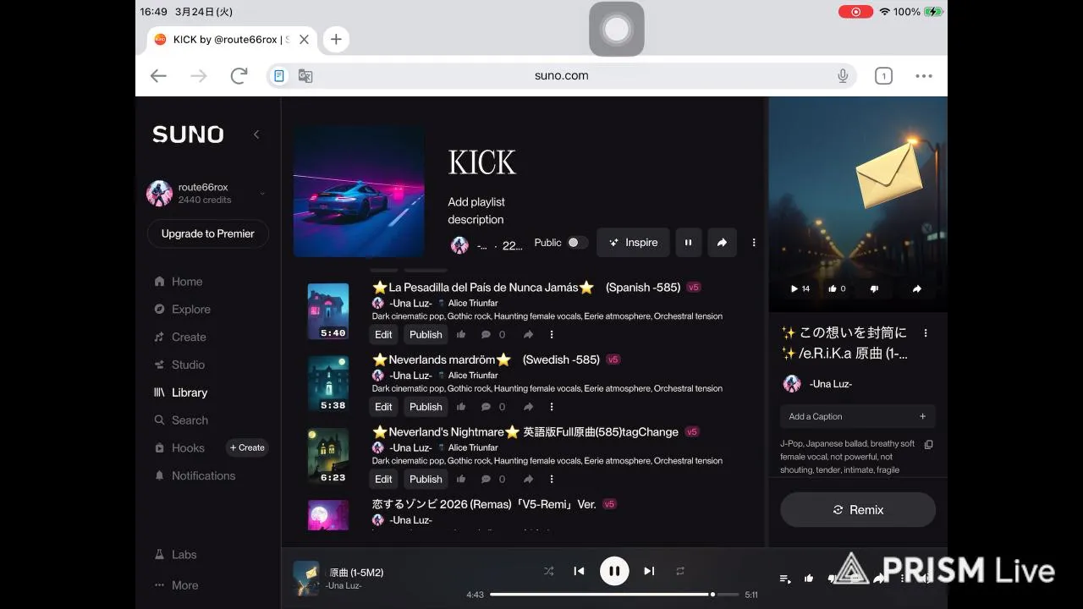Play La Pesadilla thumbnail 5:40
The width and height of the screenshot is (1083, 609).
pos(328,311)
